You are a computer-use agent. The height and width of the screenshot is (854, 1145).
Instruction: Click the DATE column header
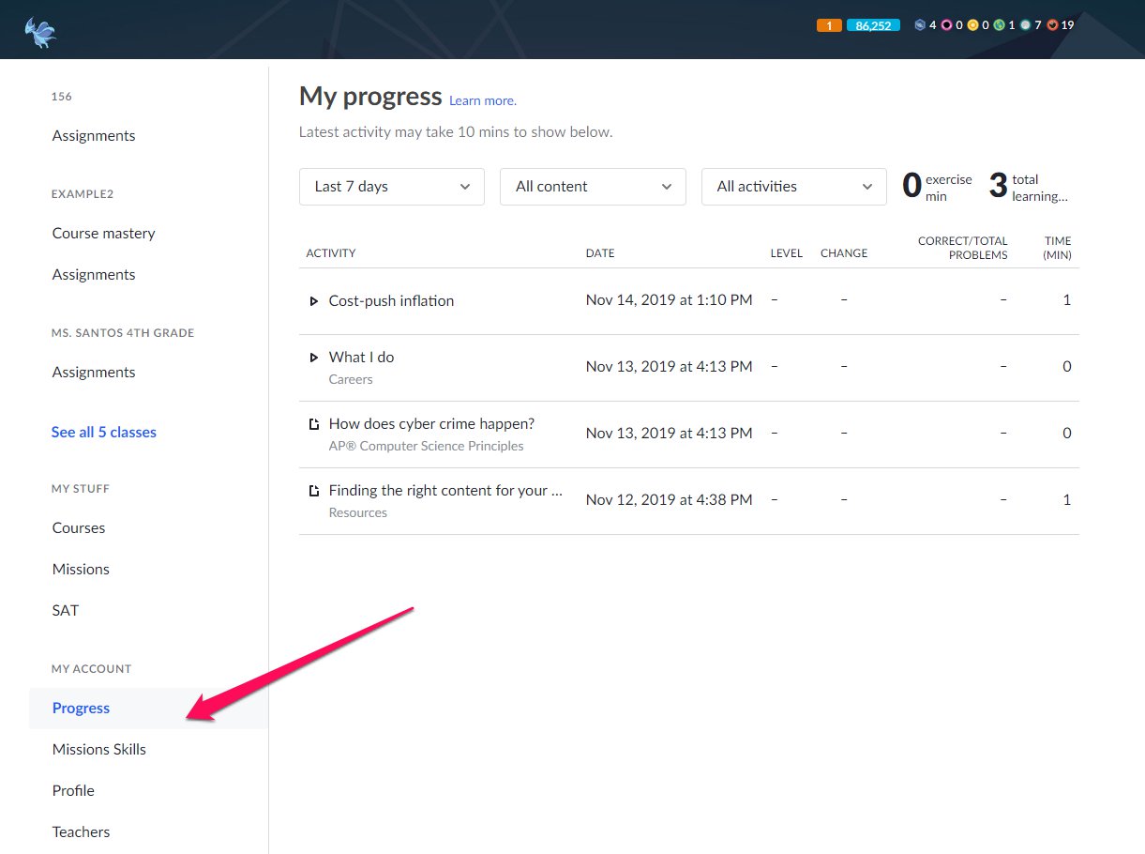coord(600,253)
